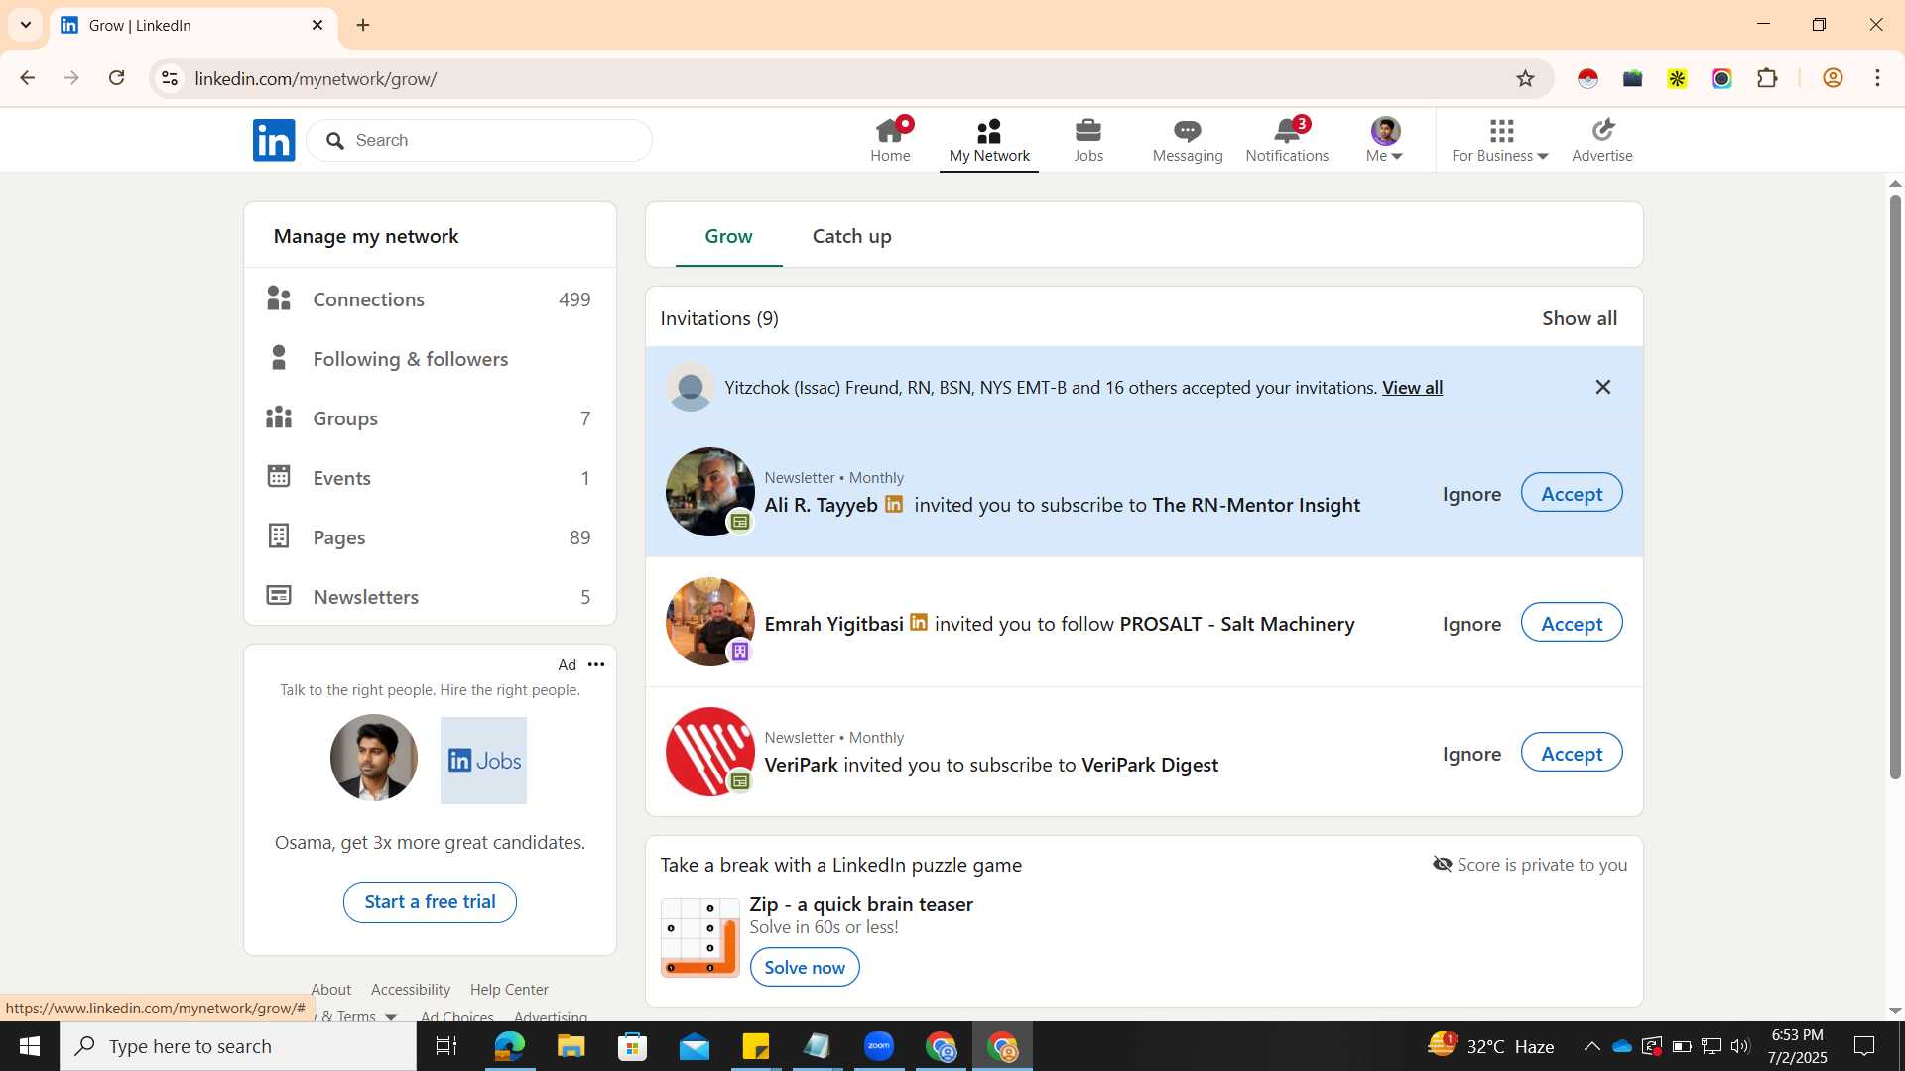Open Mail app from taskbar
1905x1071 pixels.
pos(694,1046)
